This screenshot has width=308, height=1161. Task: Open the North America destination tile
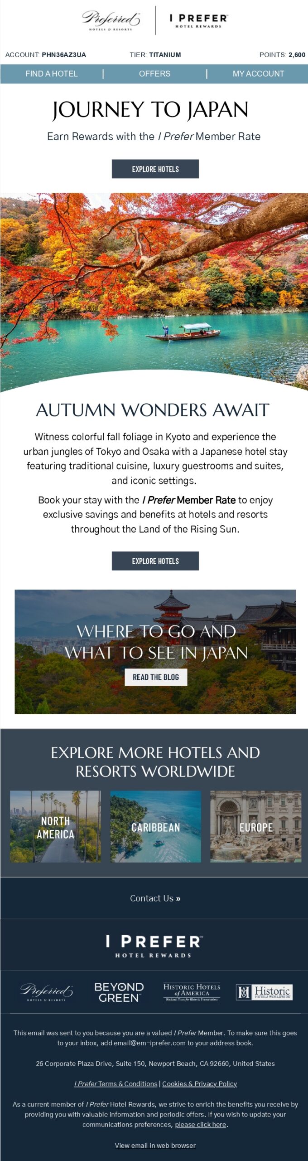point(55,826)
